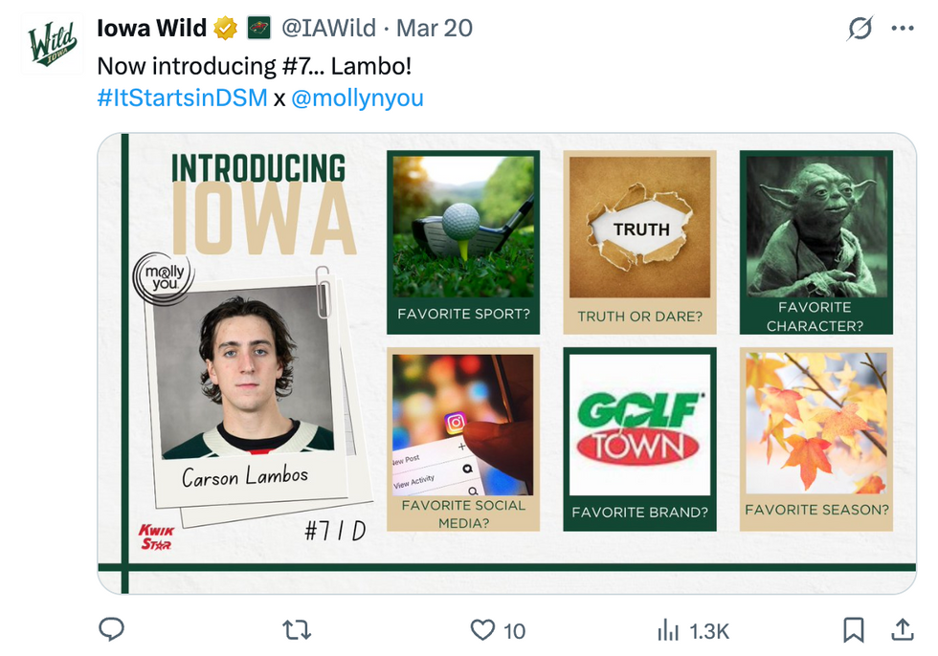Share the tweet via upload icon
938x656 pixels.
[x=902, y=629]
